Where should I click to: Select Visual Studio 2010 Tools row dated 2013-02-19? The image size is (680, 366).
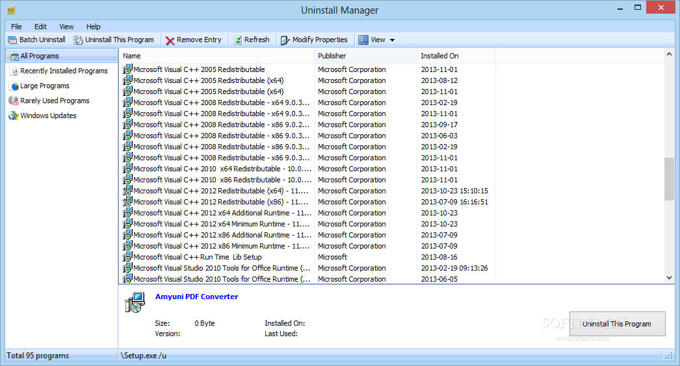[x=306, y=268]
